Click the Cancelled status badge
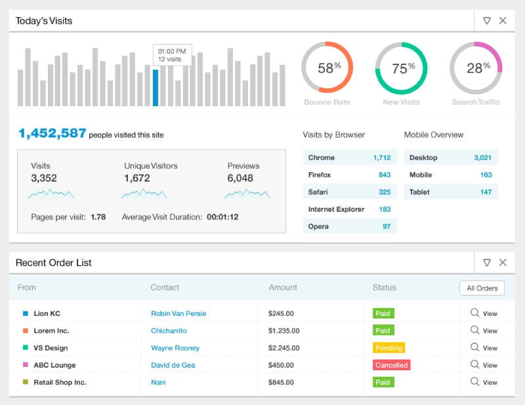525x405 pixels. pos(391,365)
